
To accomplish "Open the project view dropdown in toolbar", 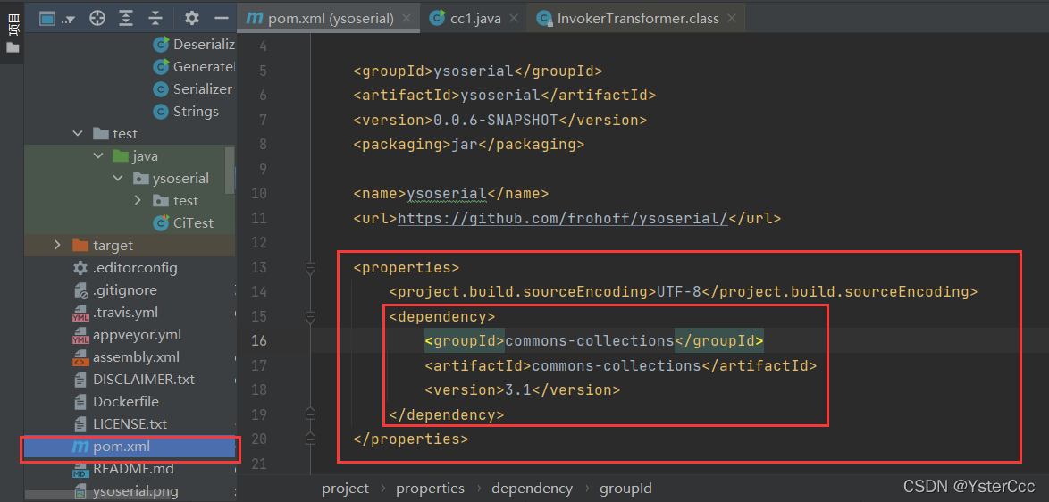I will [x=57, y=19].
